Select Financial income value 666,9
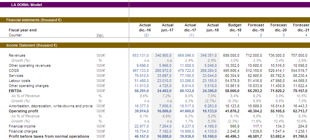 [235, 126]
